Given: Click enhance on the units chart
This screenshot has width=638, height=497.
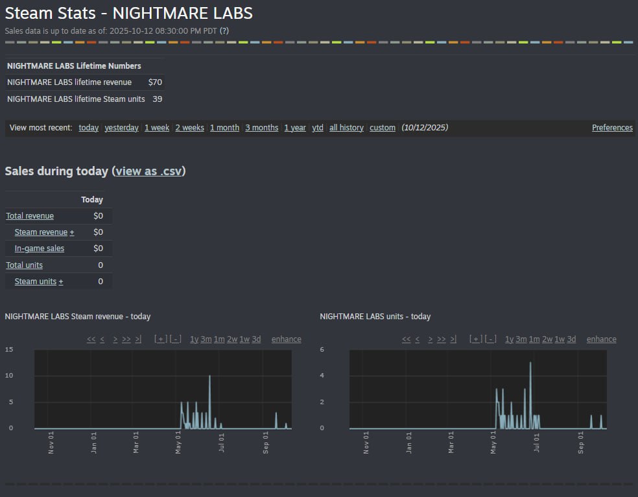Looking at the screenshot, I should (x=601, y=339).
